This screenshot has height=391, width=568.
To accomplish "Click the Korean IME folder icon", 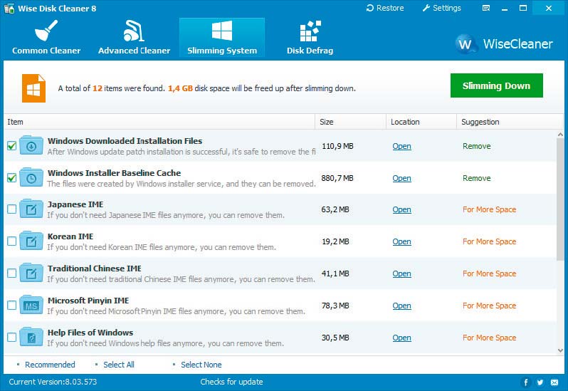I will [31, 241].
